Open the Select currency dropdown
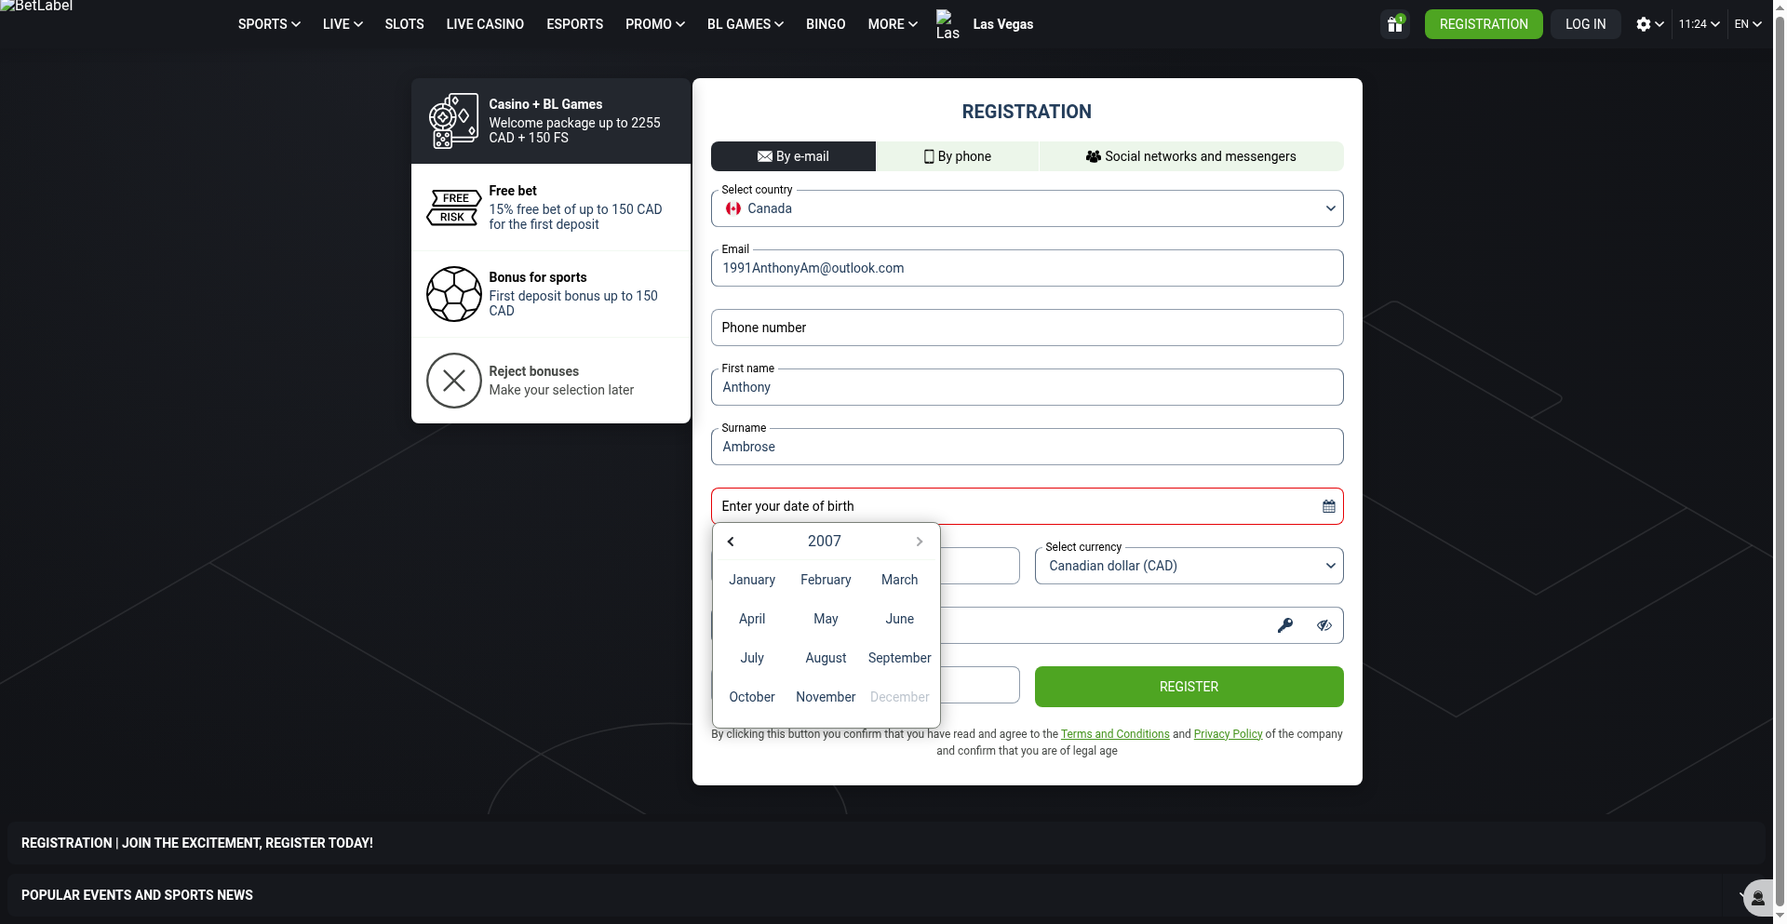This screenshot has height=924, width=1787. (x=1189, y=566)
